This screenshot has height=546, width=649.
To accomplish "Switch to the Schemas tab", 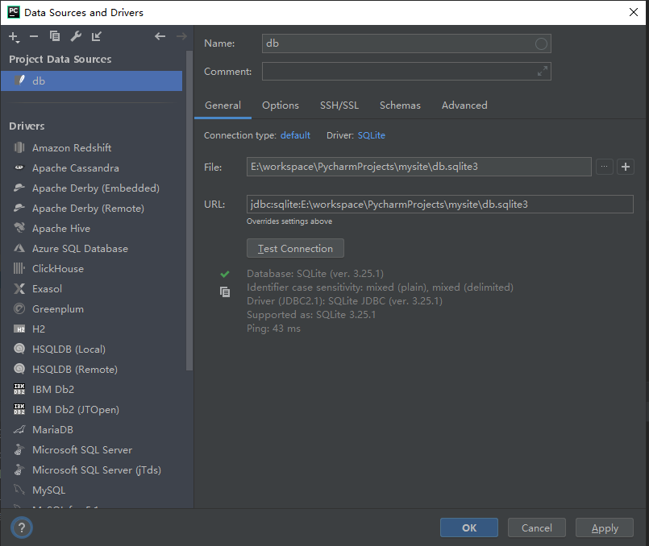I will click(400, 105).
